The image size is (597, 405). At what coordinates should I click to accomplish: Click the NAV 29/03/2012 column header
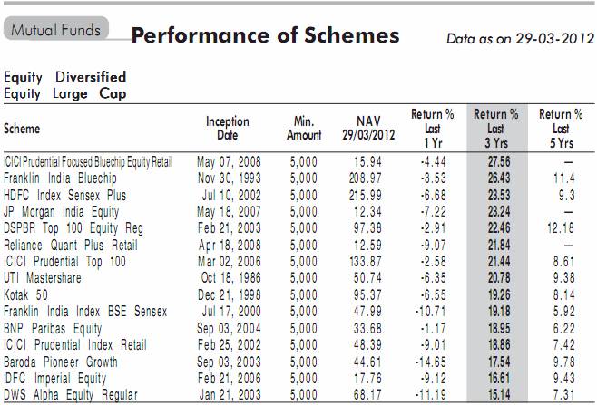click(373, 129)
